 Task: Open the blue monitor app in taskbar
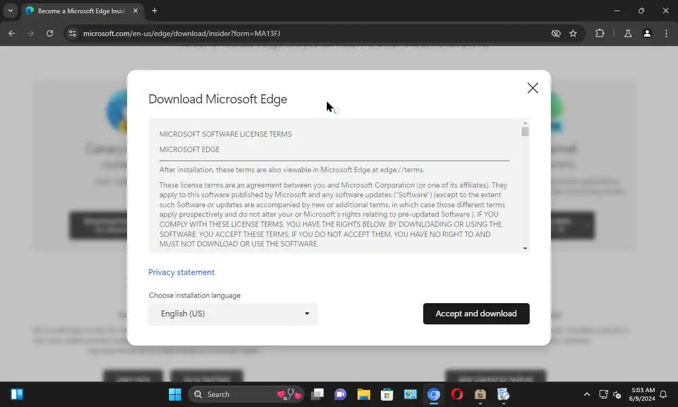[411, 394]
